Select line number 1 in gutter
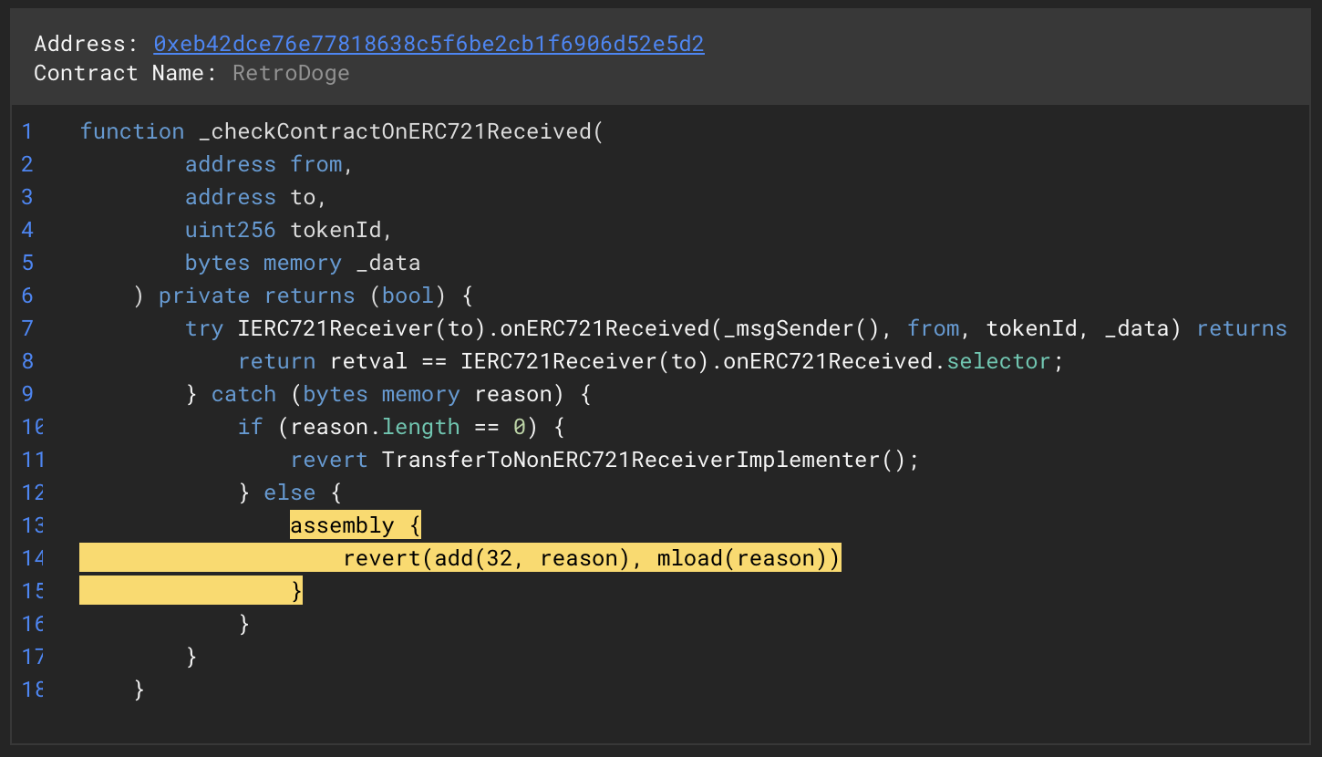 point(27,131)
